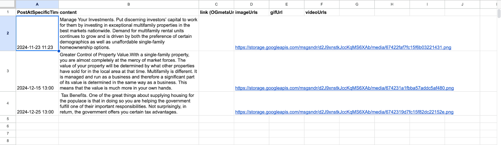Screen dimensions: 501x145
Task: Select column F header
Action: pos(322,4)
